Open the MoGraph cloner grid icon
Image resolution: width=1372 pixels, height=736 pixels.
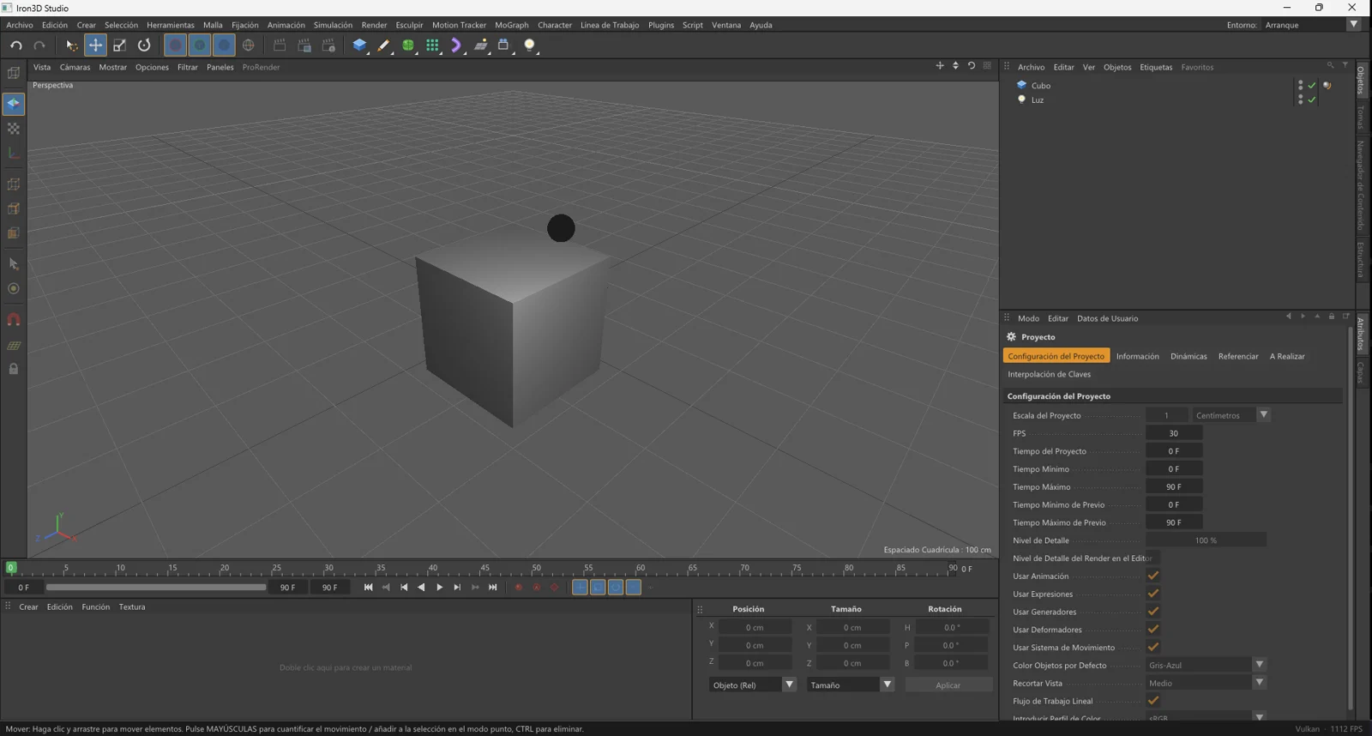(432, 45)
